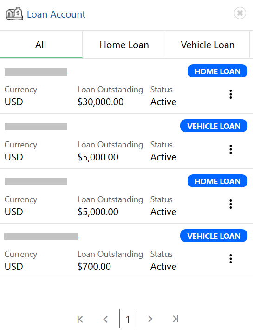Jump to last page of loans
This screenshot has height=333, width=253.
click(x=175, y=319)
